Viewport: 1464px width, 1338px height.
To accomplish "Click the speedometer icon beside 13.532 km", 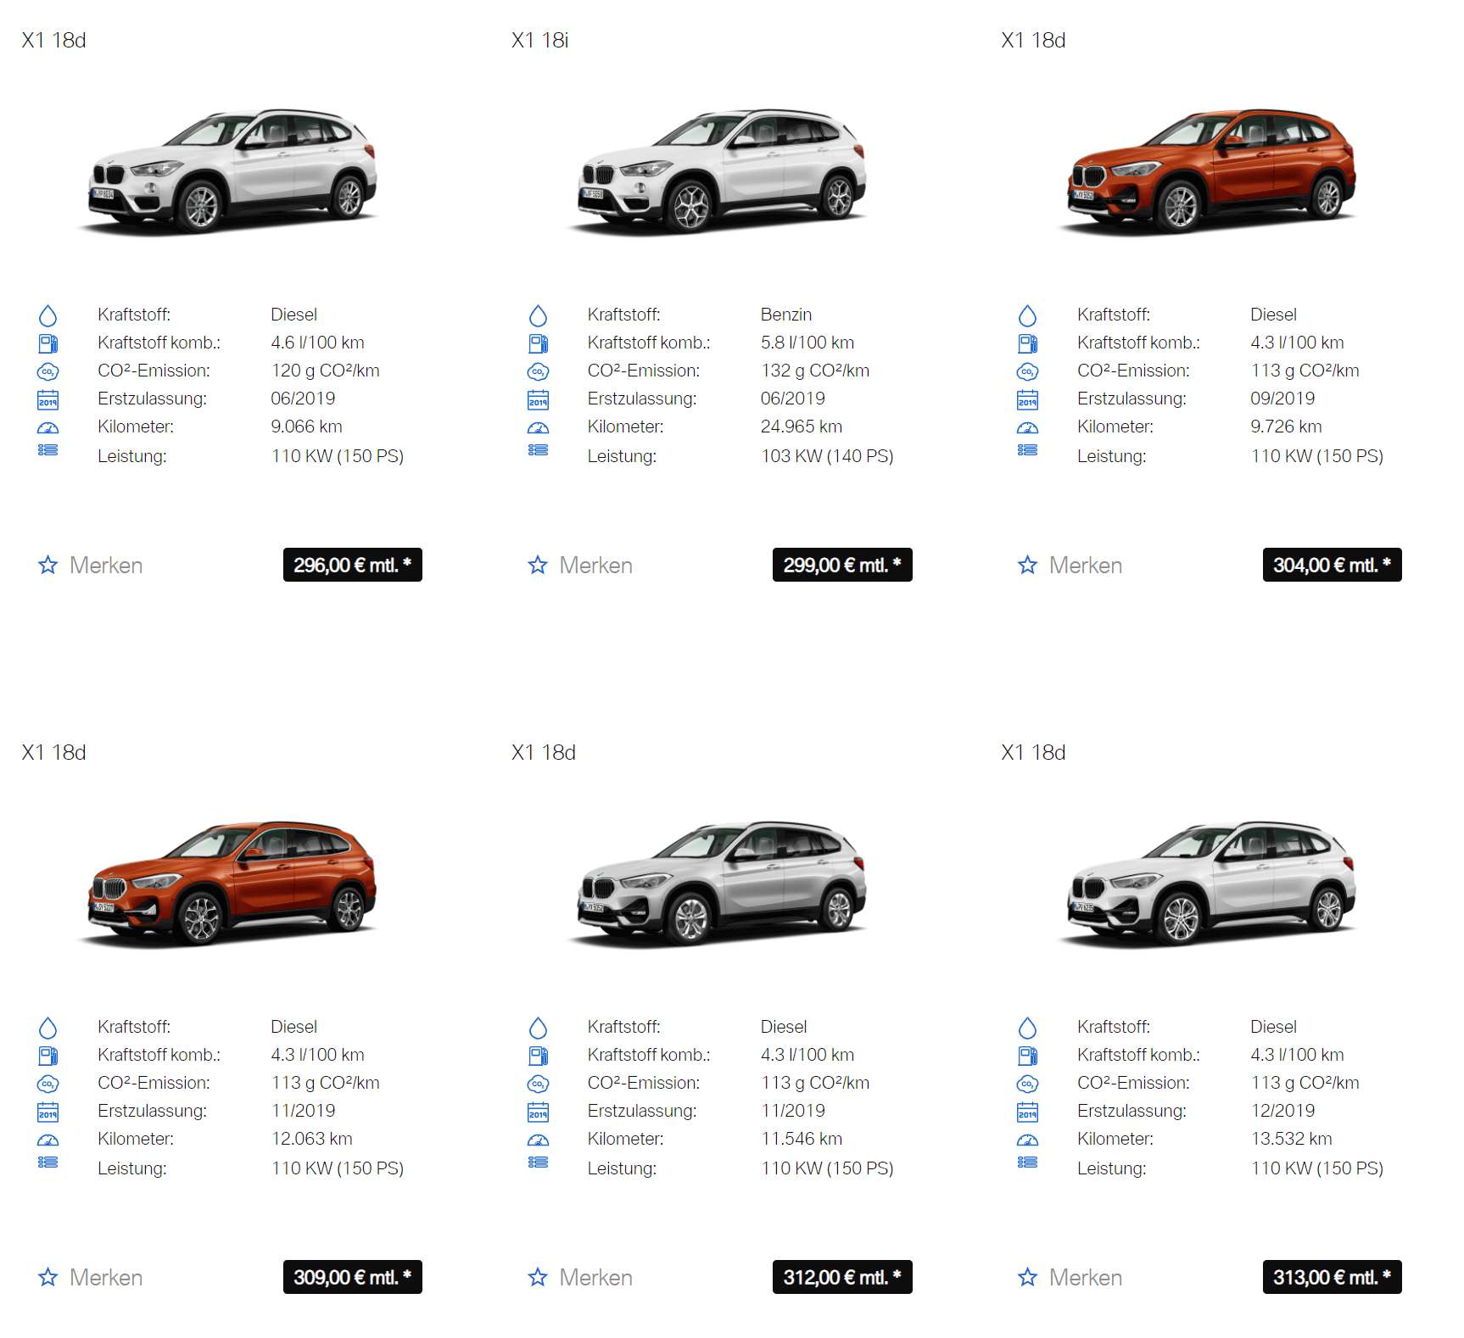I will [x=1027, y=1140].
